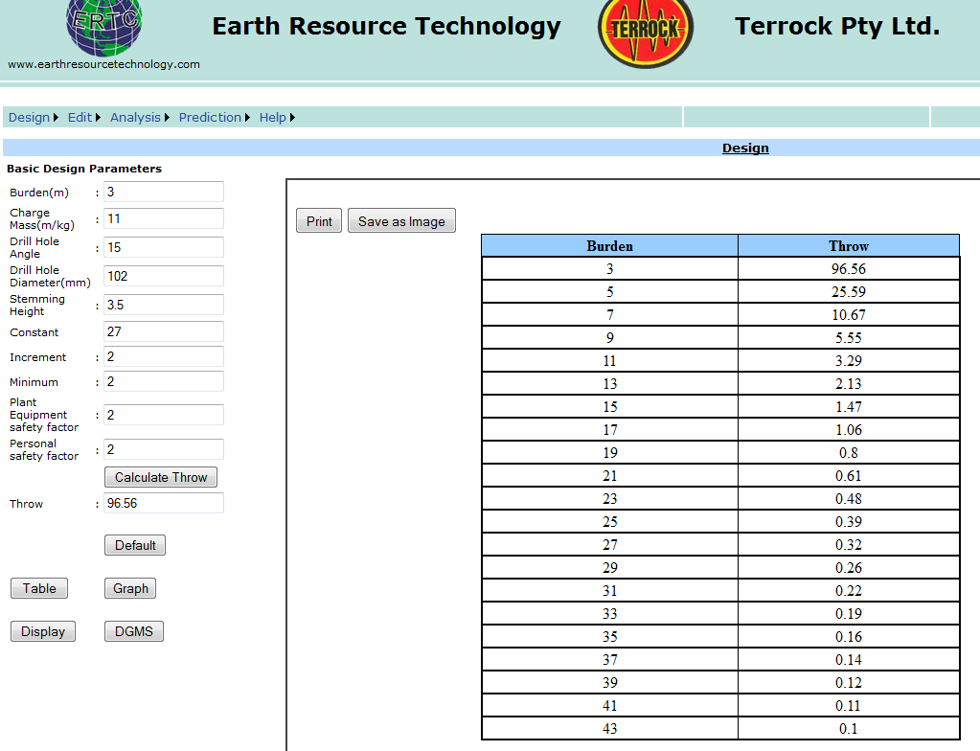Focus Personal safety factor field

pos(164,449)
